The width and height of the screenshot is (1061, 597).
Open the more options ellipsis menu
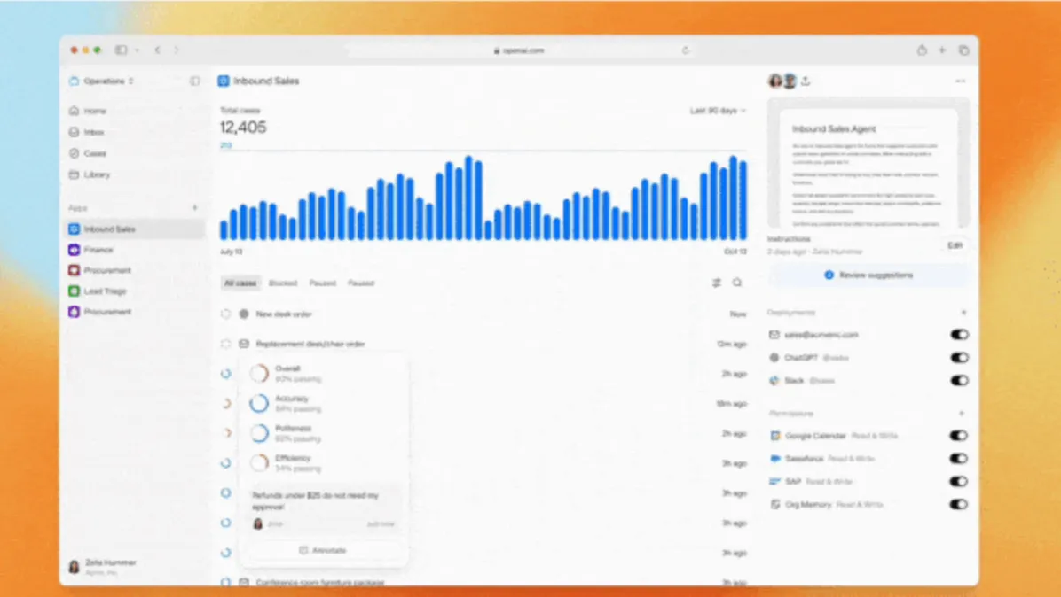(x=960, y=81)
